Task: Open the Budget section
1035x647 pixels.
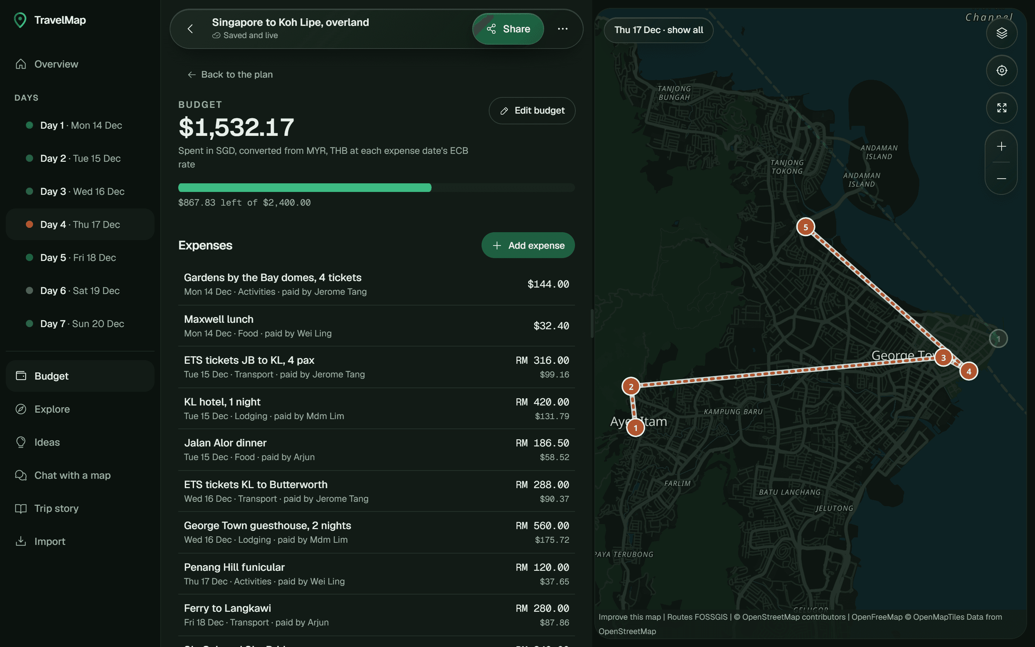Action: [x=80, y=376]
